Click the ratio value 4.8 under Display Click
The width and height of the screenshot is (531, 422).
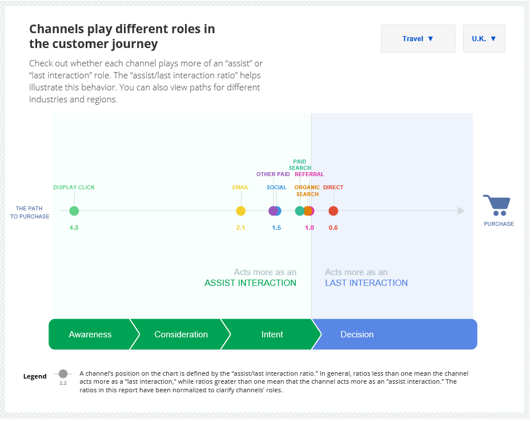click(74, 227)
